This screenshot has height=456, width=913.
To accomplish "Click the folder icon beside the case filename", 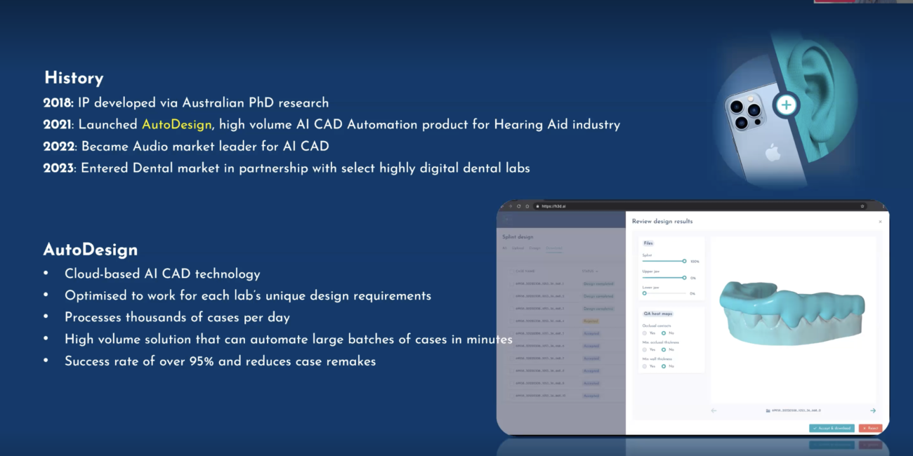I will click(x=768, y=410).
